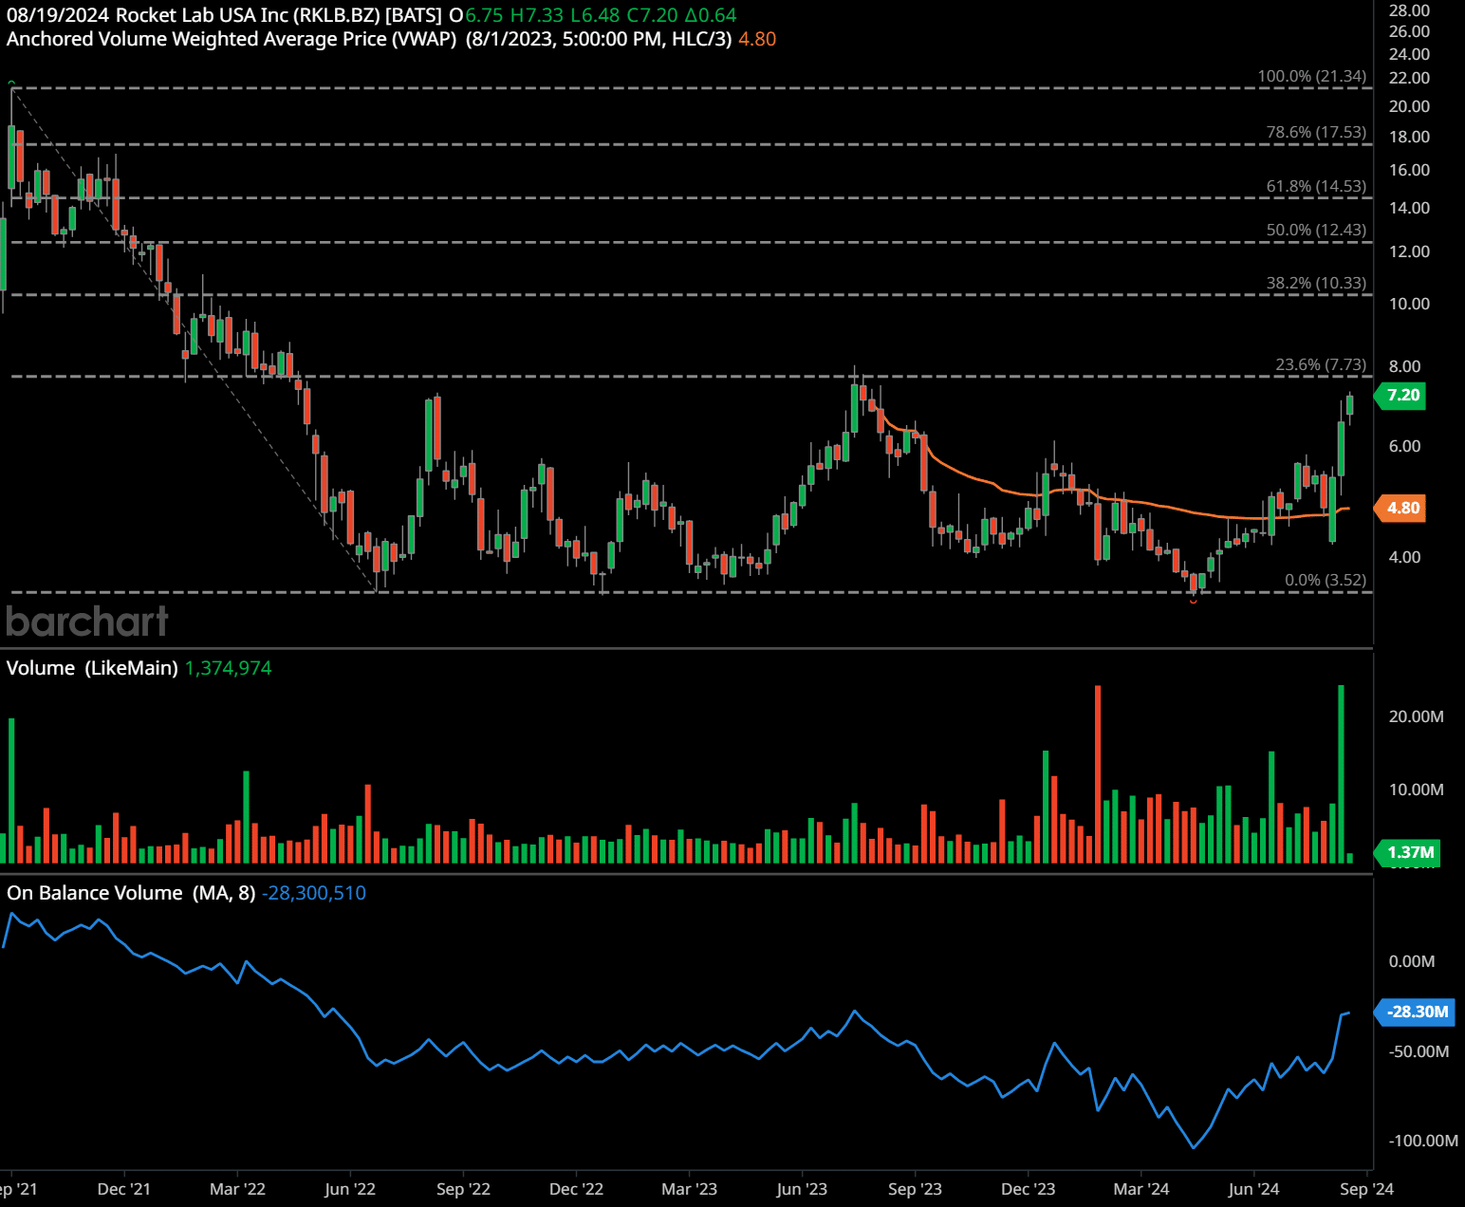Viewport: 1465px width, 1207px height.
Task: Click the green 7.20 last price tag
Action: tap(1401, 396)
